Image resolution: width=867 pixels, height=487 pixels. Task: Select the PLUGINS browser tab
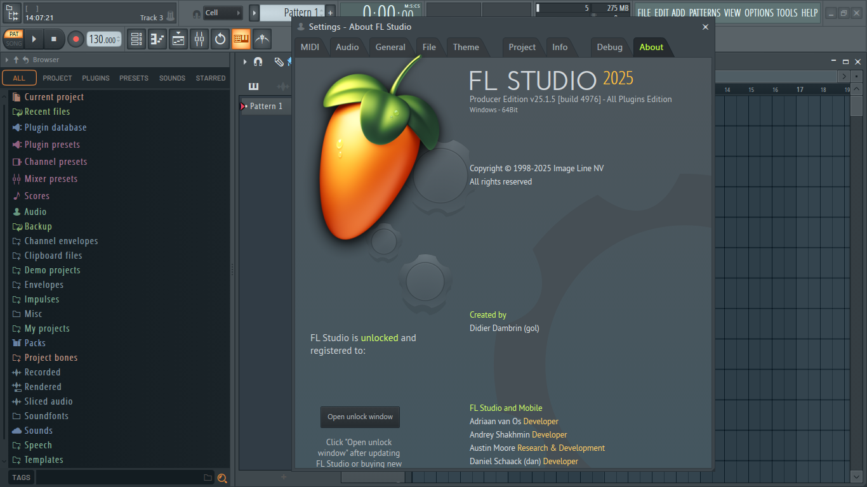[x=96, y=78]
